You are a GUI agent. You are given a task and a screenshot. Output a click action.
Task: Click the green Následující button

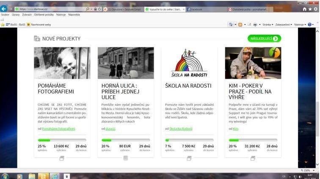point(264,39)
